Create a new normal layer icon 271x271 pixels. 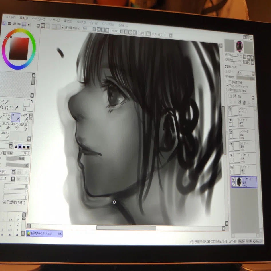(230, 96)
